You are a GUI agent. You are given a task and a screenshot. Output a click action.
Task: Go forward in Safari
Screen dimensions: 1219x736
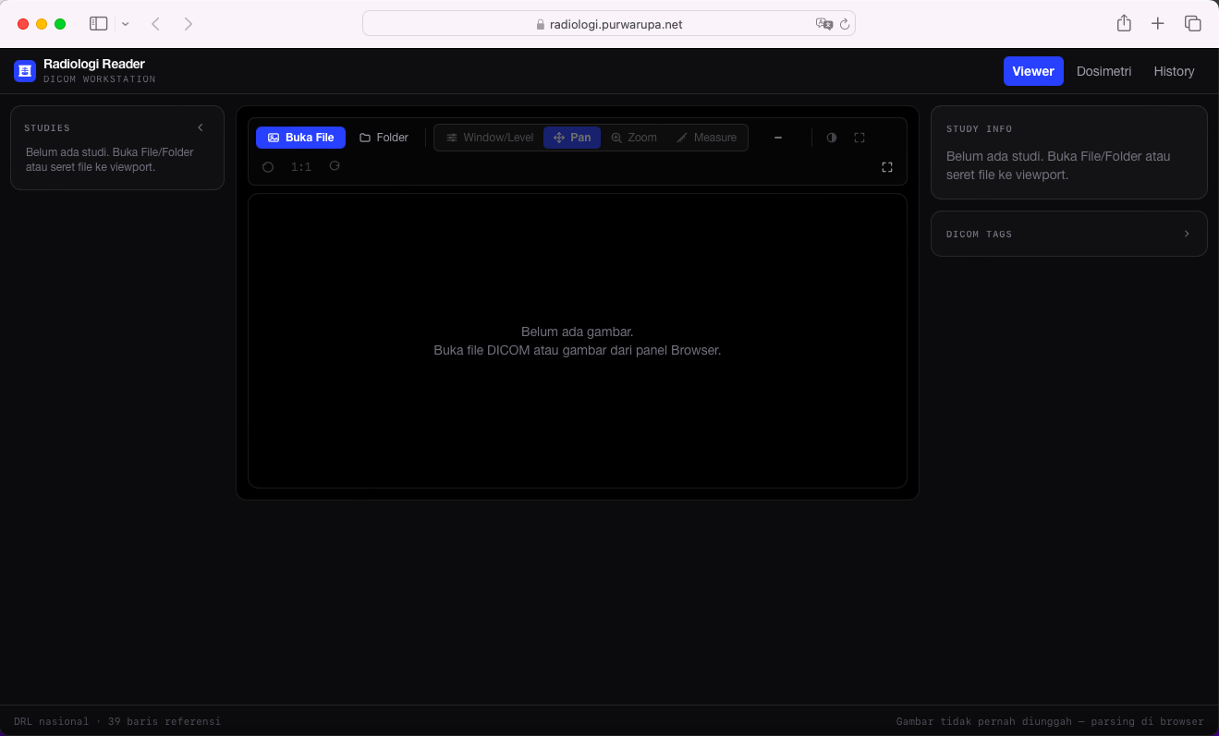coord(189,24)
